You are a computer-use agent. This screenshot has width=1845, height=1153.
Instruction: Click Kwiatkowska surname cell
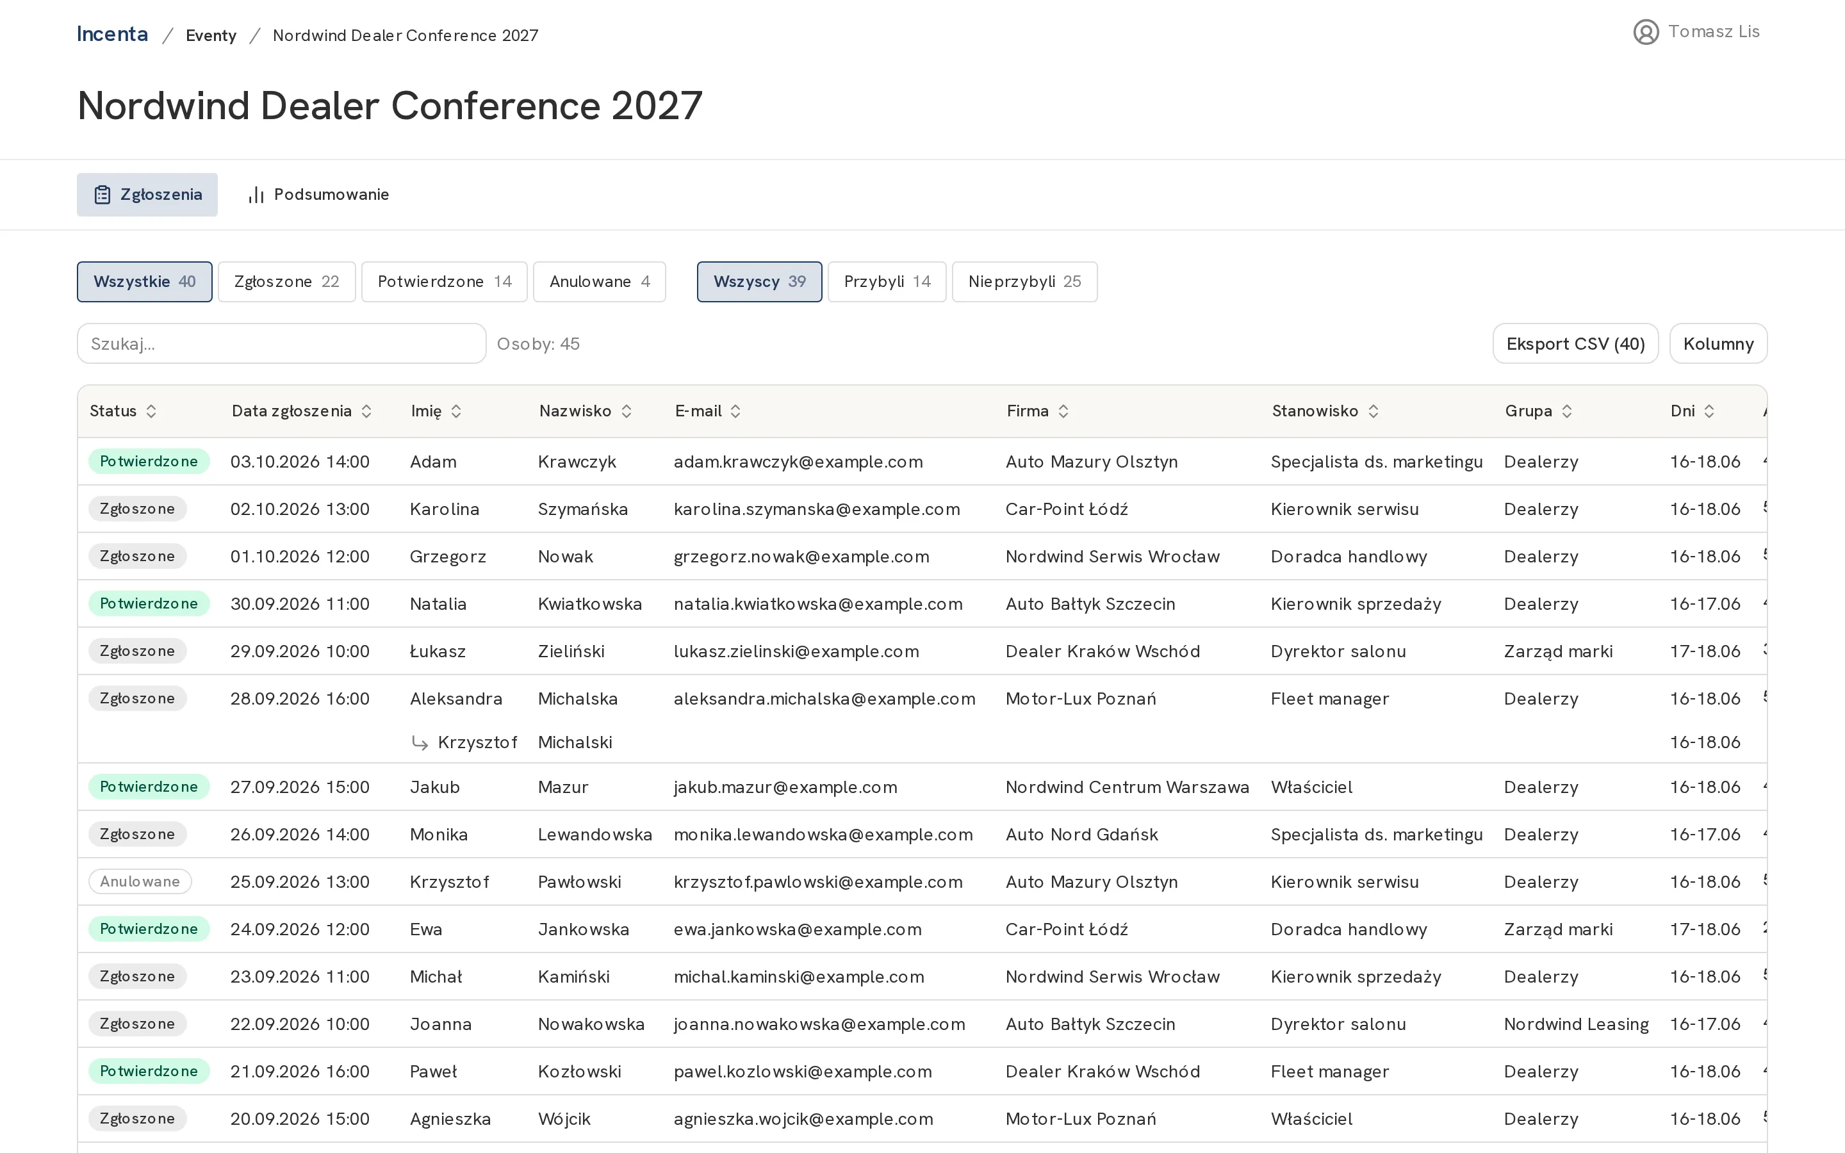tap(589, 604)
